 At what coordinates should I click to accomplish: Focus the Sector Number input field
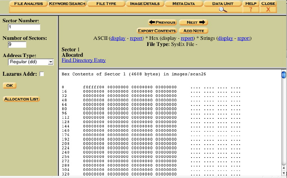click(x=24, y=27)
